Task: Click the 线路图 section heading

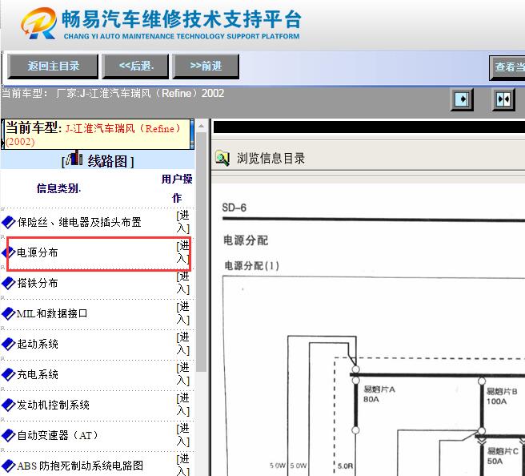Action: coord(107,161)
